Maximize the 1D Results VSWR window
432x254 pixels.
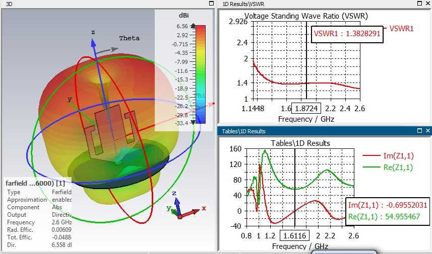(419, 4)
